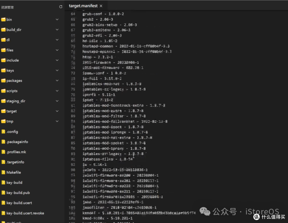This screenshot has height=223, width=288.
Task: Expand the include folder chevron
Action: coord(57,60)
